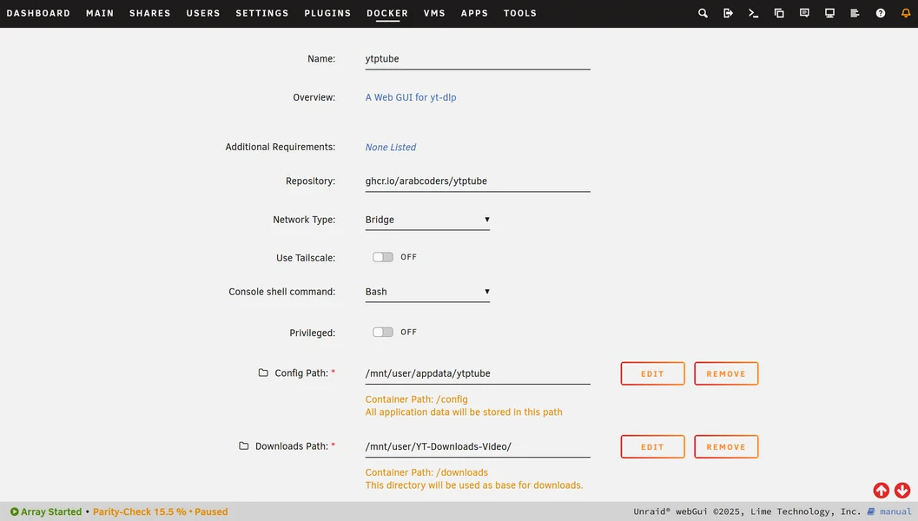Switch to the Docker tab
The height and width of the screenshot is (521, 918).
point(387,13)
